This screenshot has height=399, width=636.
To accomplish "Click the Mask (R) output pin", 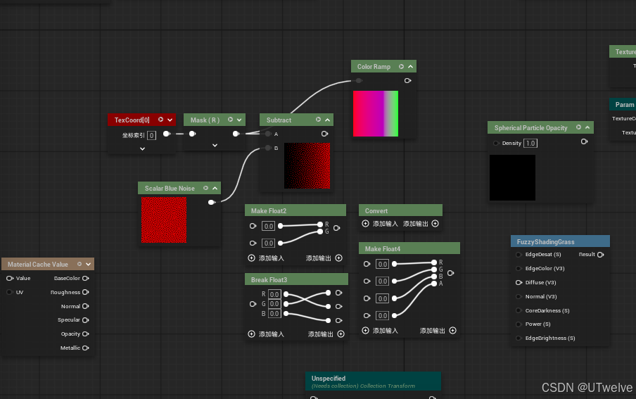I will 236,134.
